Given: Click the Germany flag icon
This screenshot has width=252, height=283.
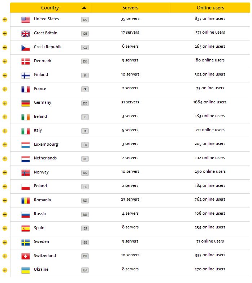Looking at the screenshot, I should pyautogui.click(x=25, y=103).
